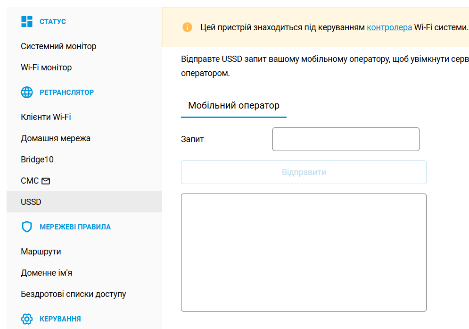Follow the контролера link in the banner
469x329 pixels.
coord(389,27)
